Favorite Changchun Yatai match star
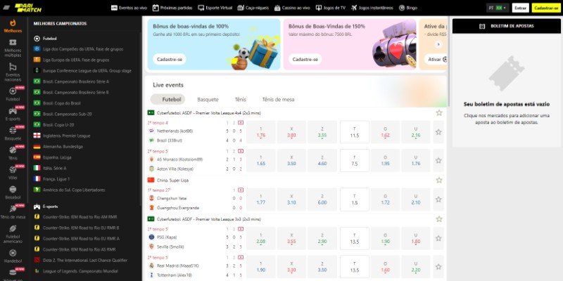 pos(438,200)
